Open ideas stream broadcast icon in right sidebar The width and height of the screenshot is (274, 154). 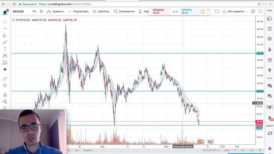tap(270, 107)
